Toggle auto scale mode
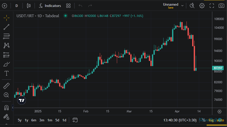This screenshot has height=127, width=227. (x=220, y=120)
